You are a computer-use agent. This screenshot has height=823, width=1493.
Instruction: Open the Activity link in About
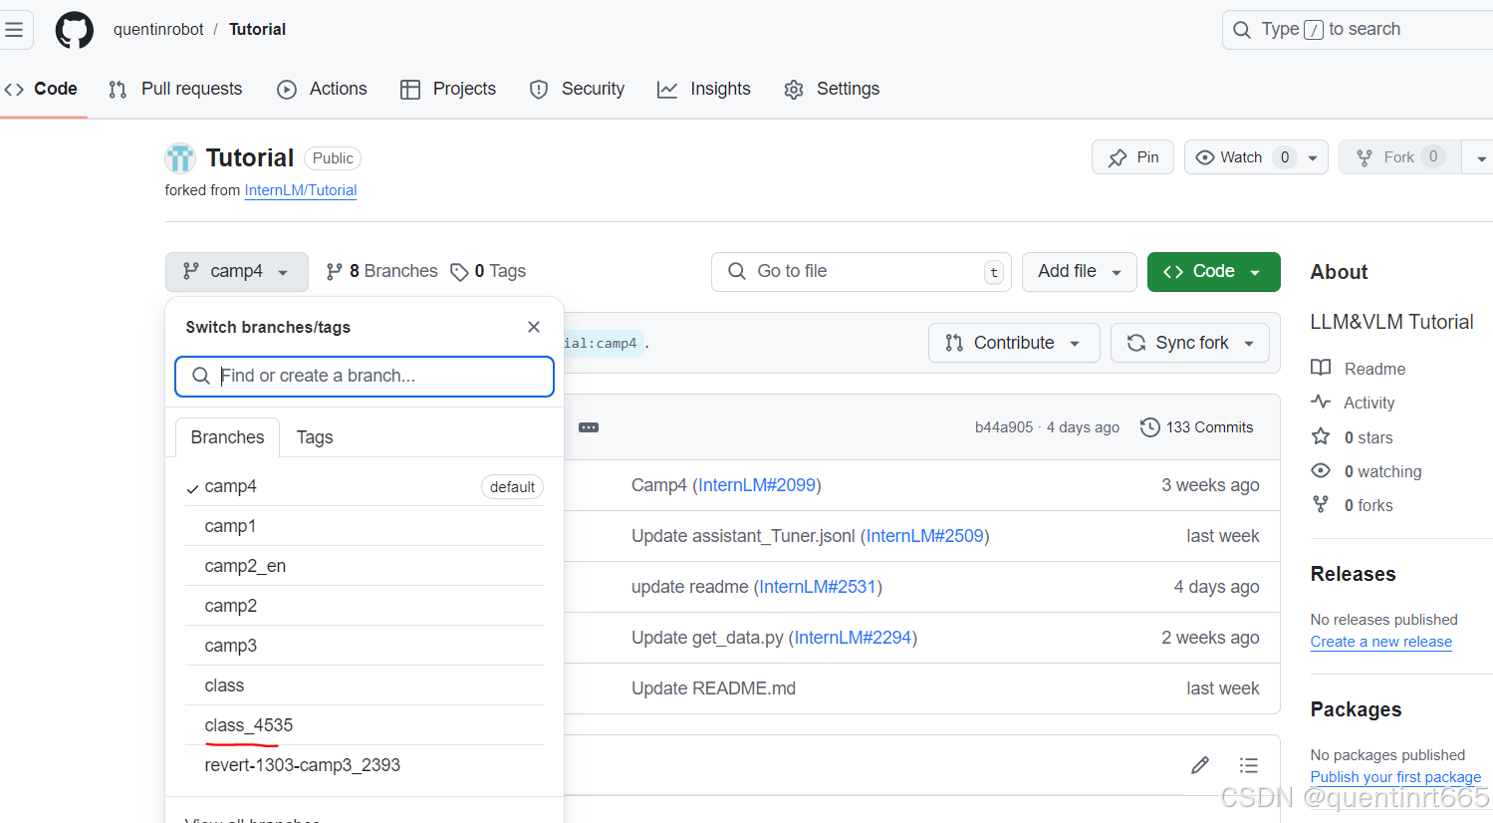[1353, 403]
